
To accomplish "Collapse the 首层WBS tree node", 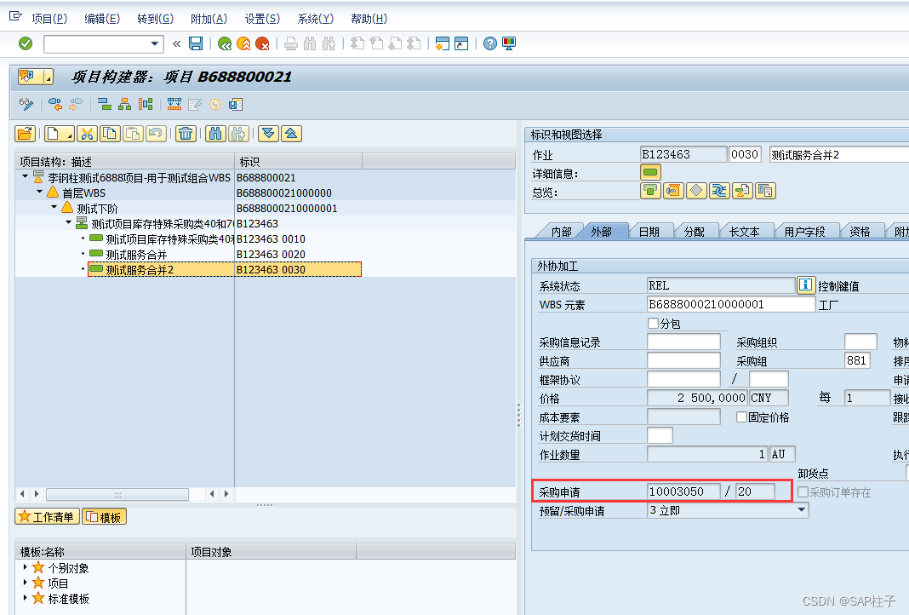I will (39, 192).
